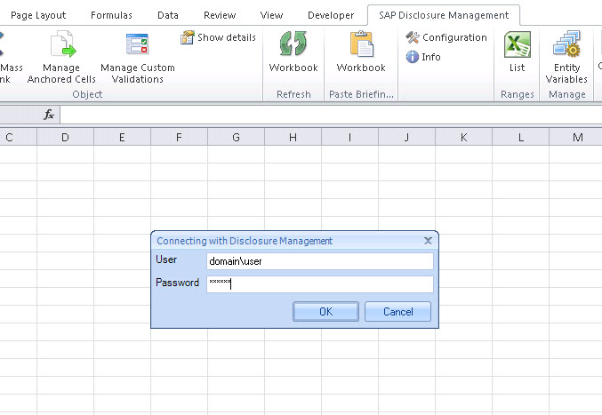Select column E header
602x415 pixels.
point(122,138)
